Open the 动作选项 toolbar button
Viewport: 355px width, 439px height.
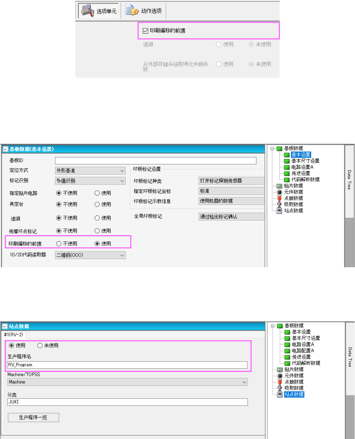pyautogui.click(x=144, y=11)
